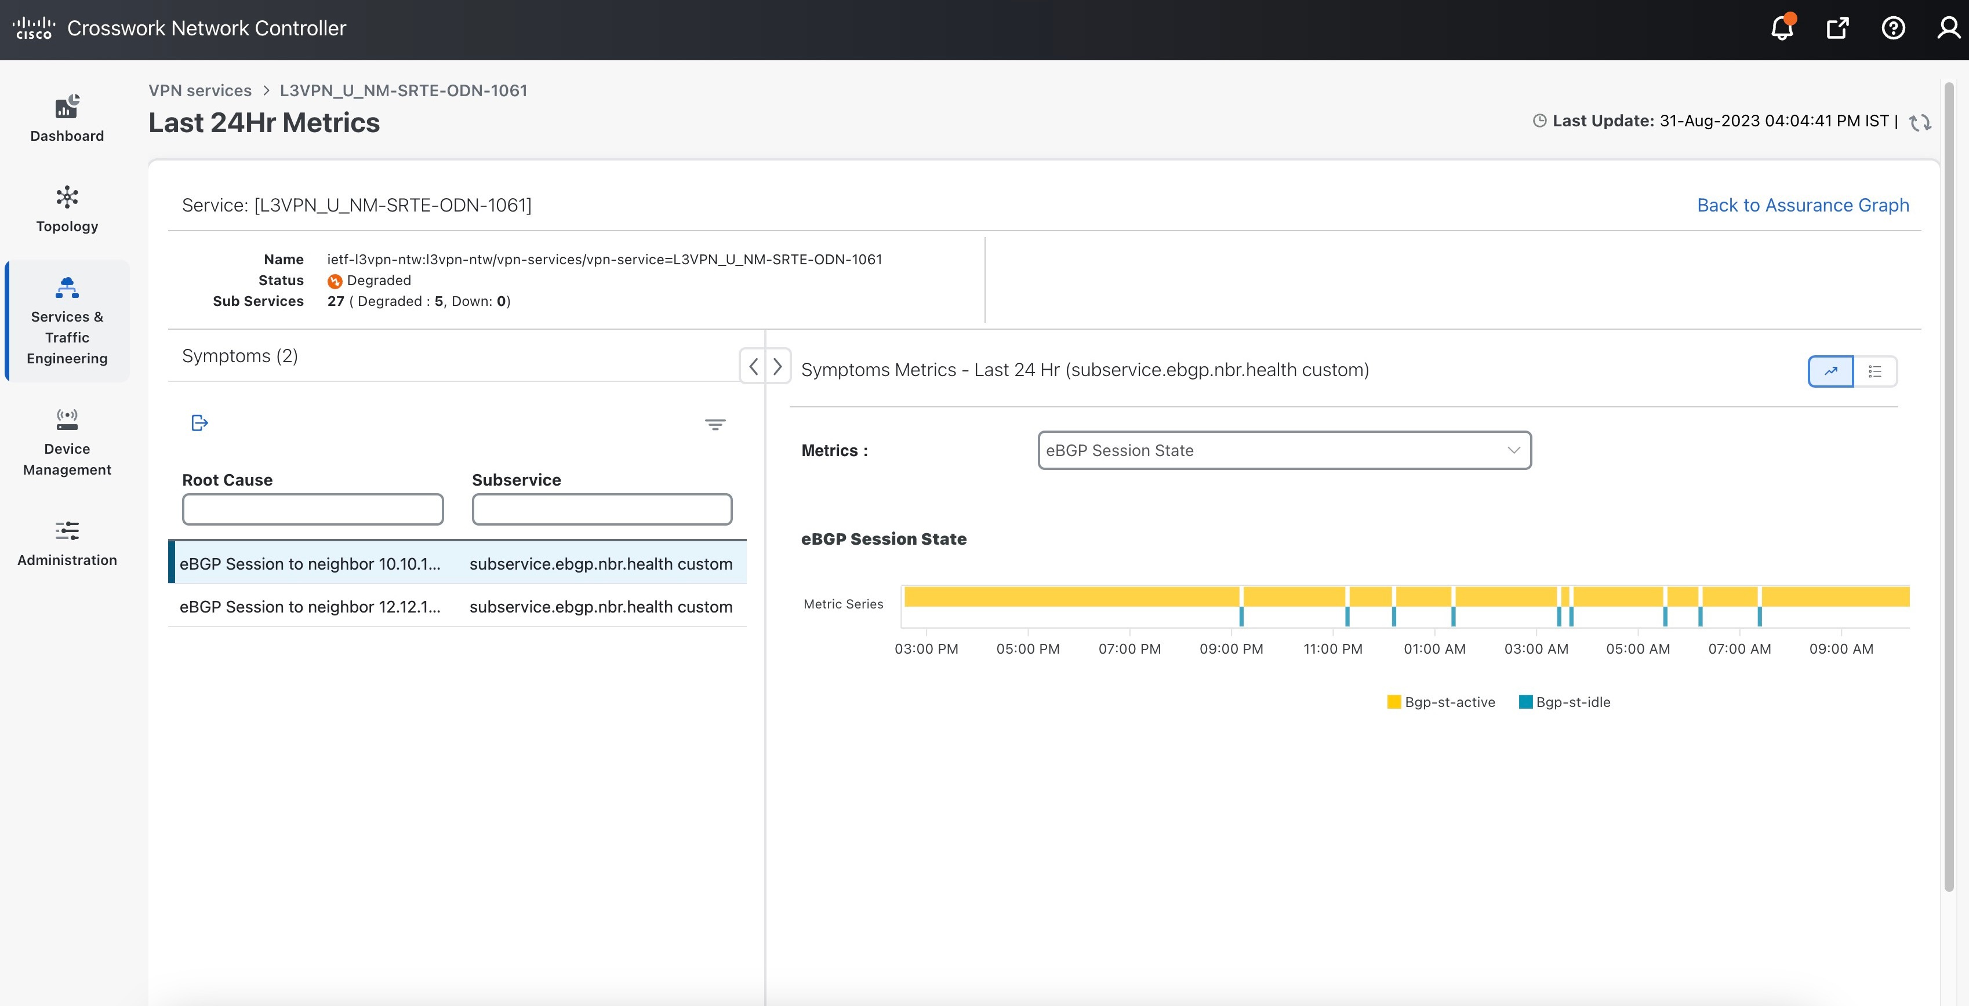Open the notifications bell icon
Viewport: 1969px width, 1006px height.
coord(1782,28)
